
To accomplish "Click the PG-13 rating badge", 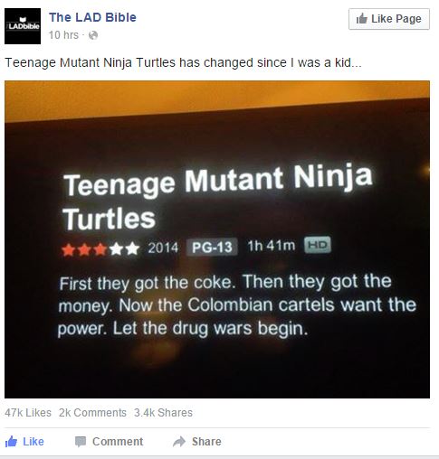I will click(212, 247).
